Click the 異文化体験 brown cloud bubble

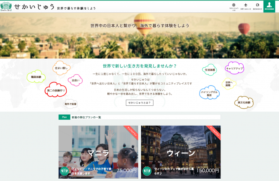point(244,102)
